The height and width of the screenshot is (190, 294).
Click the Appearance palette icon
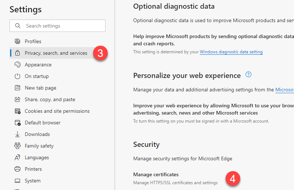[x=17, y=65]
